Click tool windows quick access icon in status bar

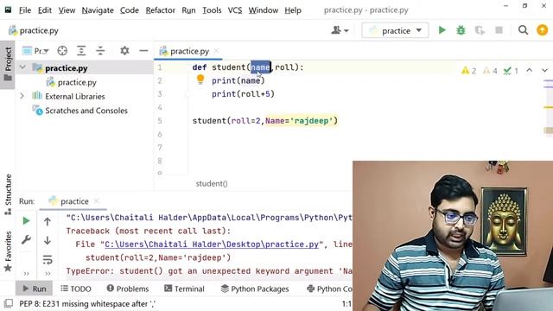(9, 303)
